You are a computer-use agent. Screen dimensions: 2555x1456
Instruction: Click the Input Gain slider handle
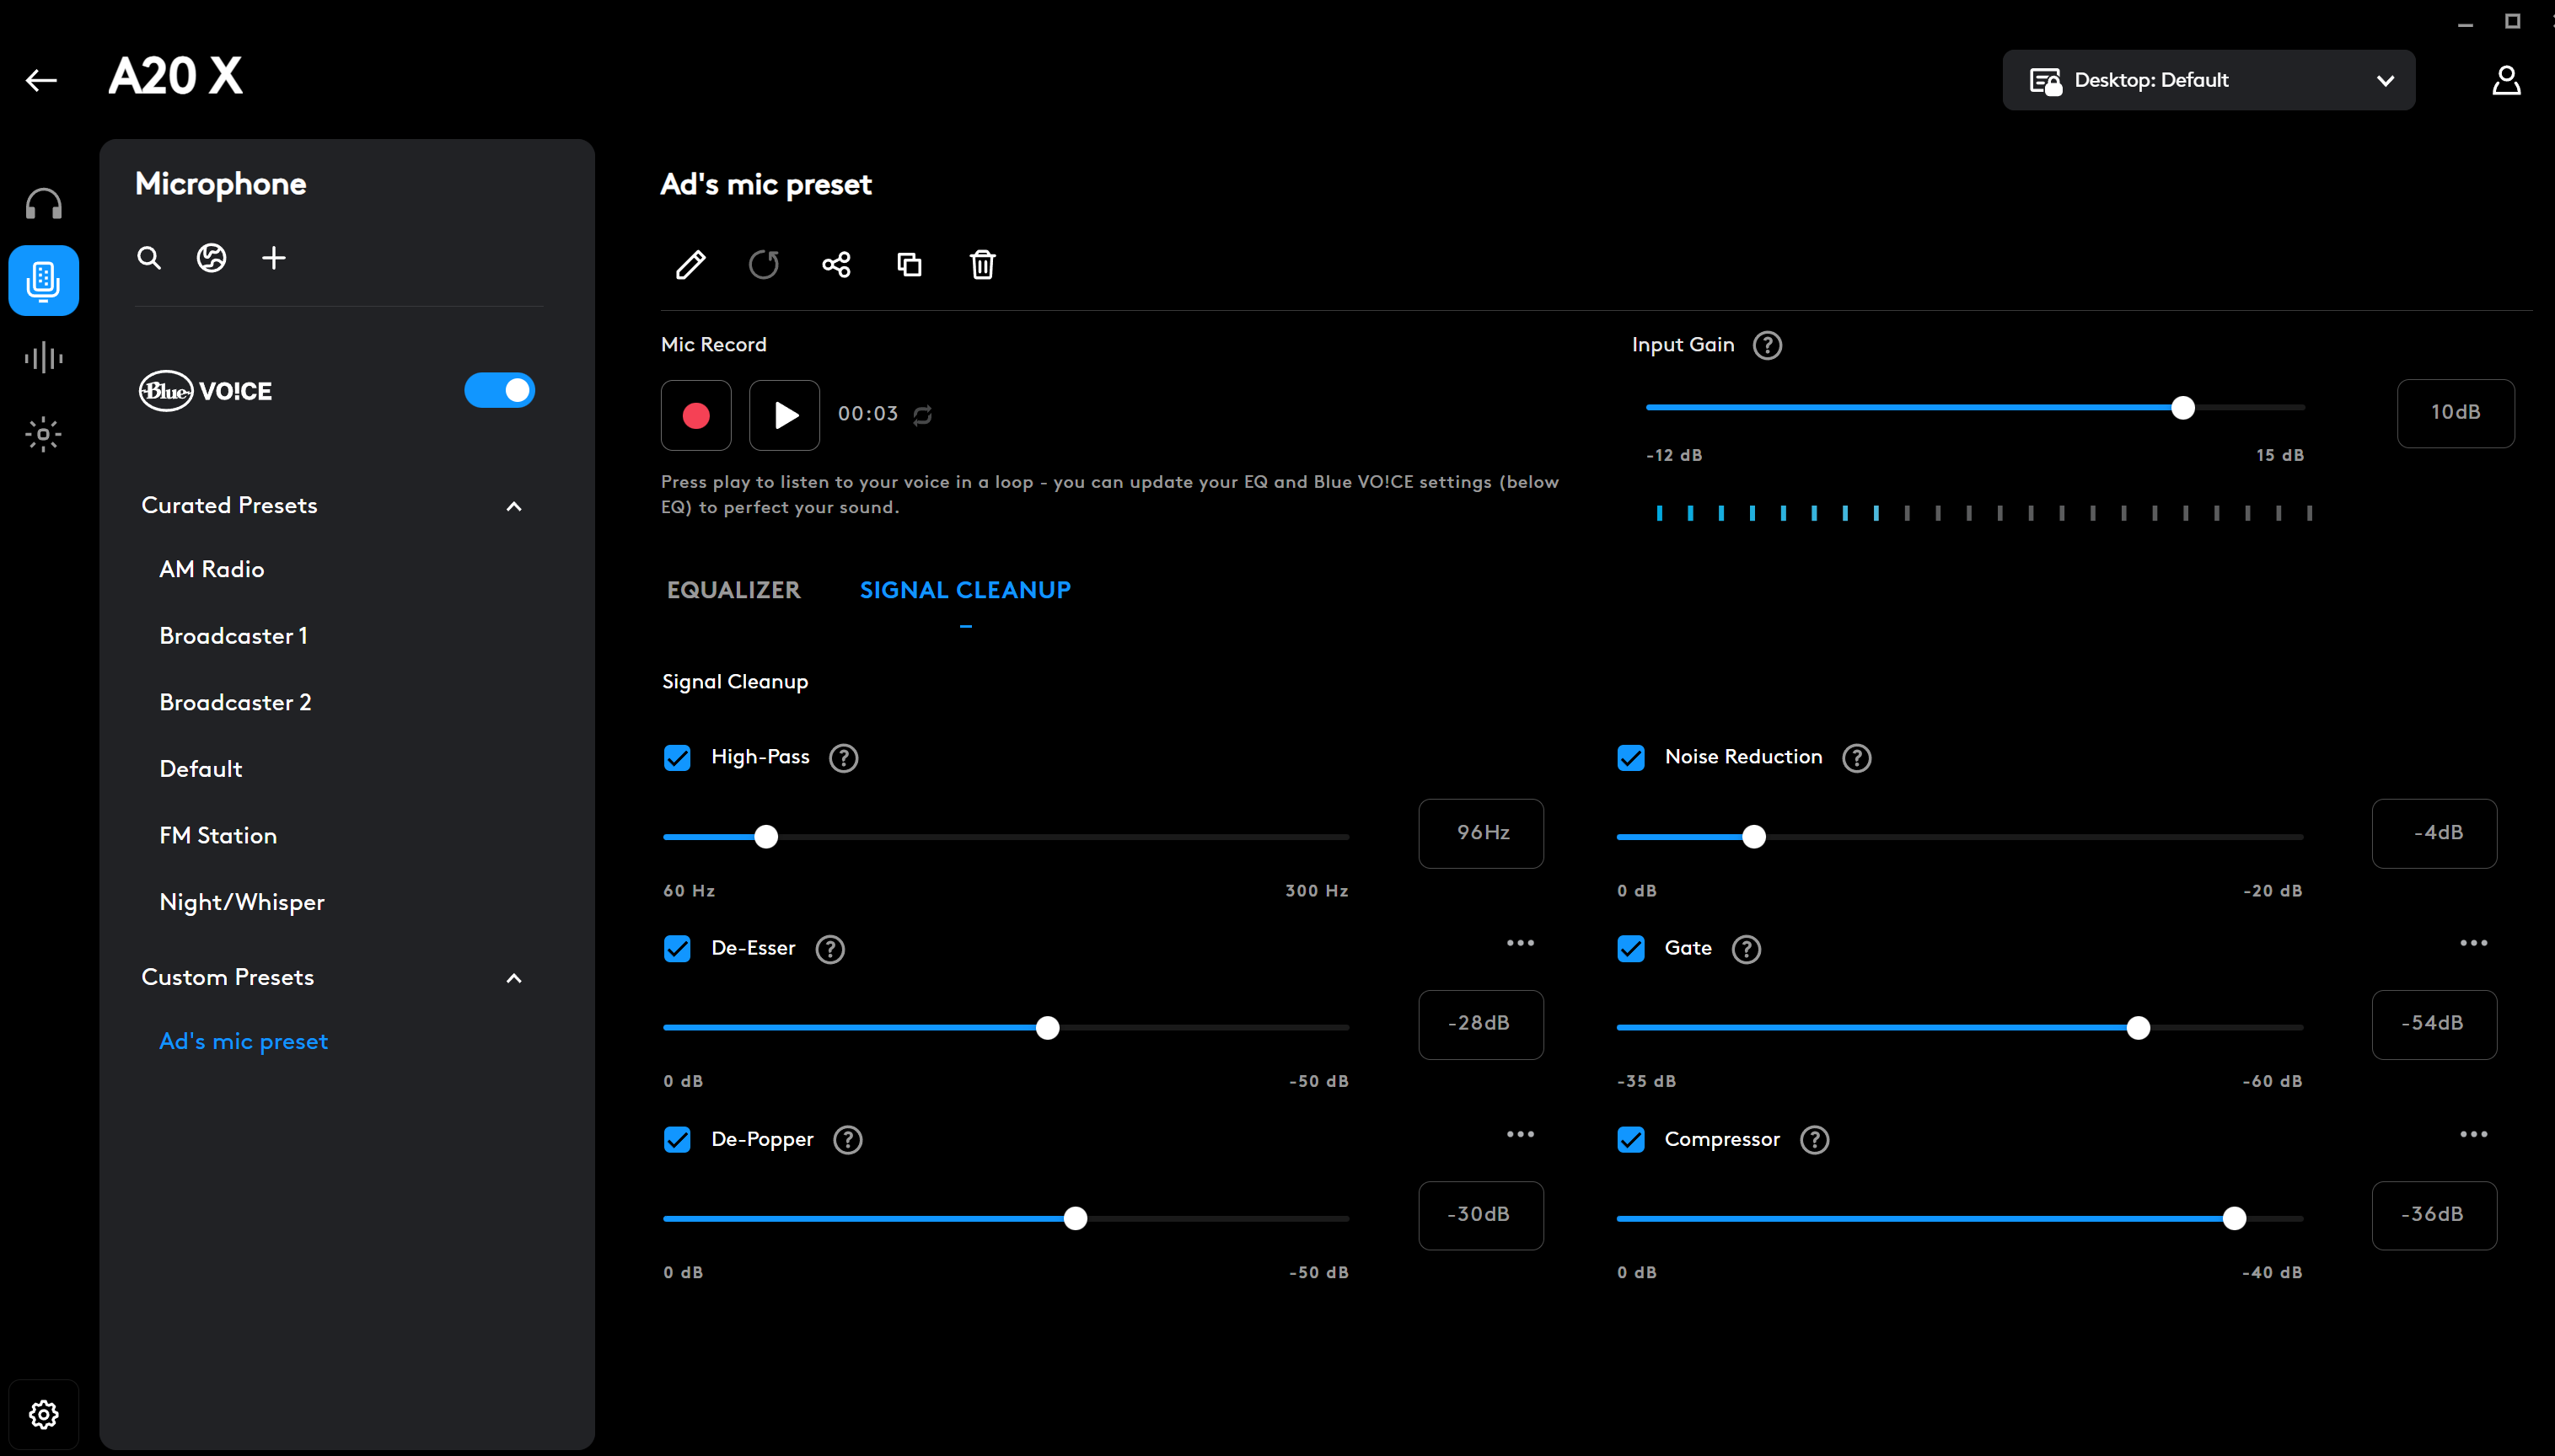point(2183,408)
